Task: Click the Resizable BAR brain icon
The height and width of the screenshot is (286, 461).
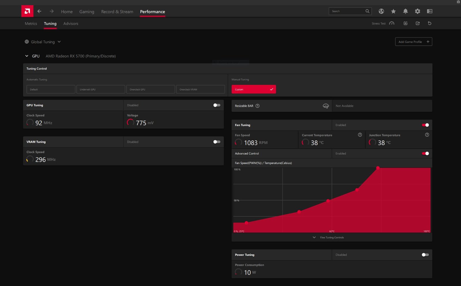Action: pos(326,106)
